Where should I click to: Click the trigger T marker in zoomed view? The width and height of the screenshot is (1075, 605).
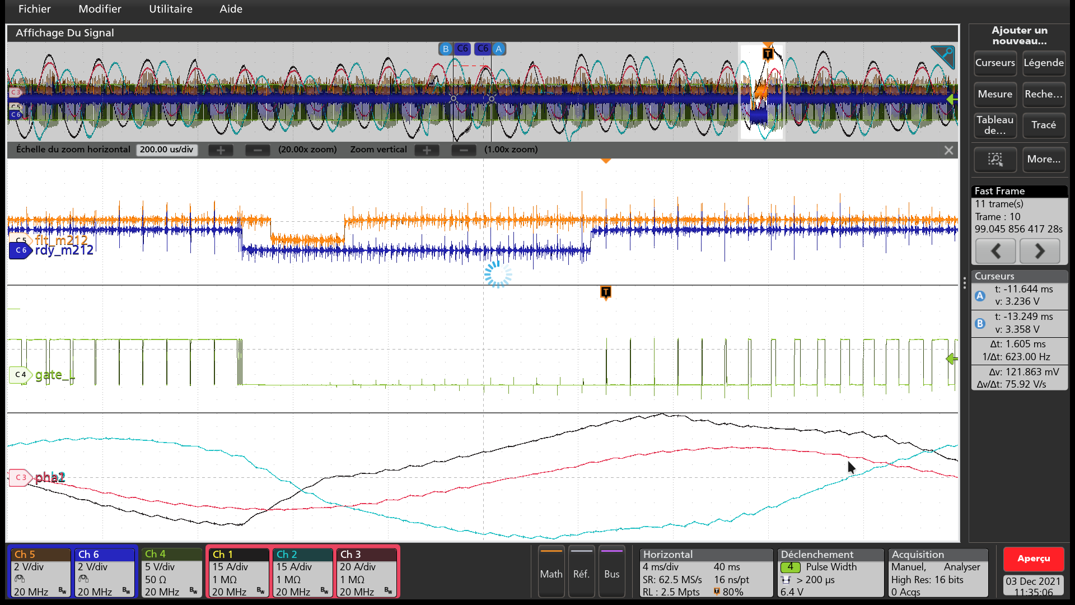605,292
